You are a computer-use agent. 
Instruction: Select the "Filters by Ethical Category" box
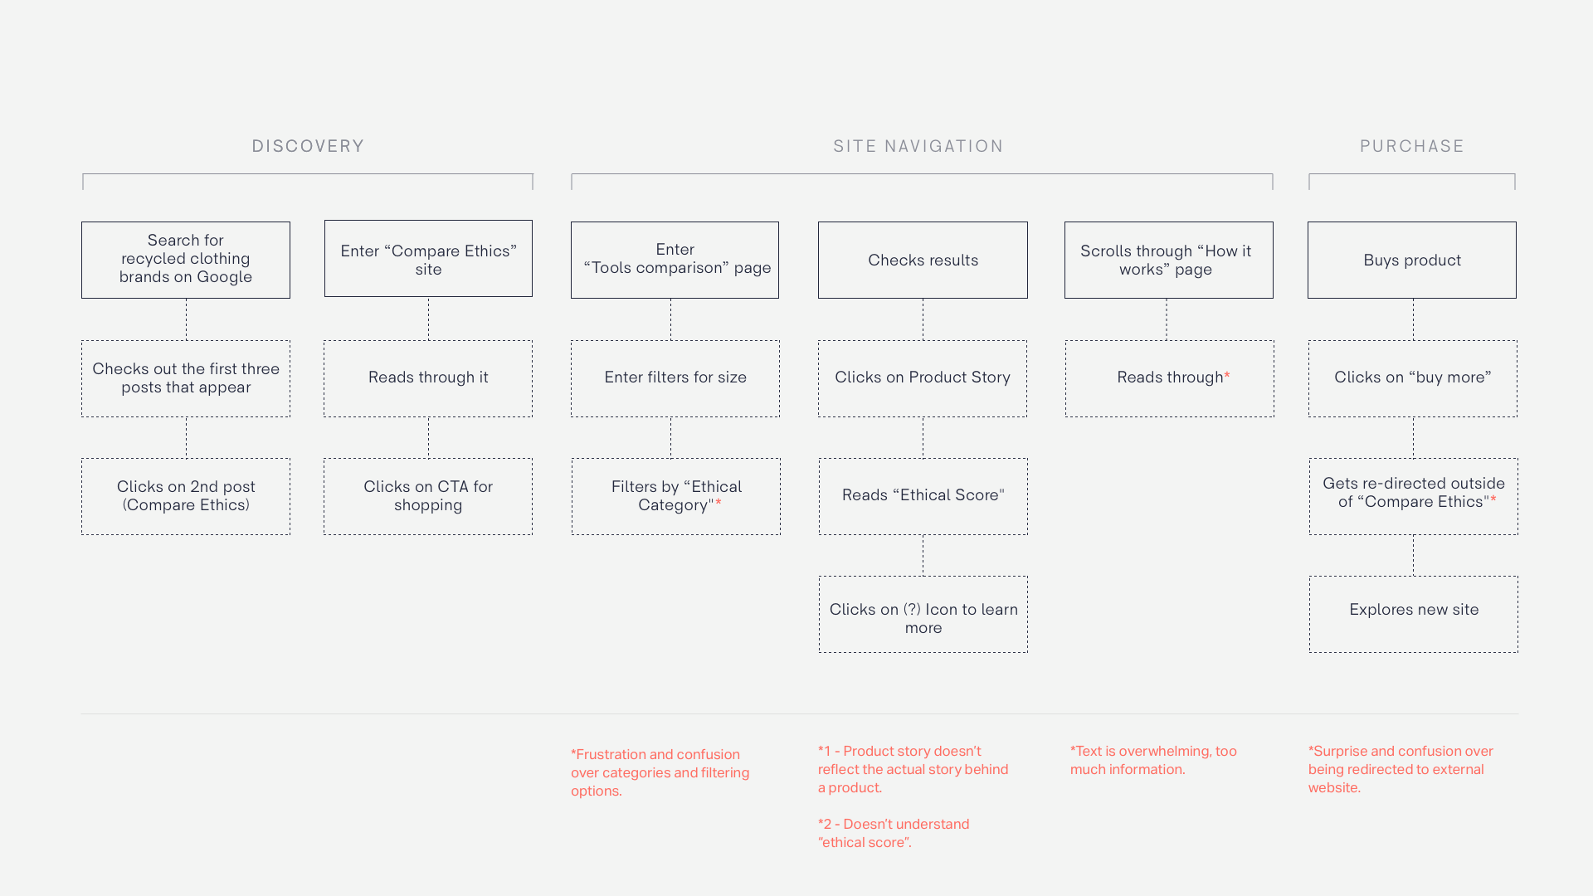click(675, 496)
